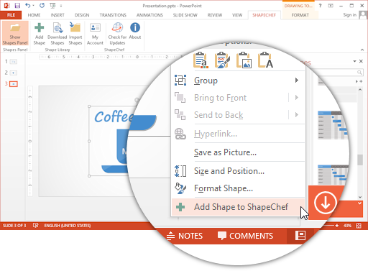
Task: Choose Save as Picture... menu item
Action: pos(238,152)
